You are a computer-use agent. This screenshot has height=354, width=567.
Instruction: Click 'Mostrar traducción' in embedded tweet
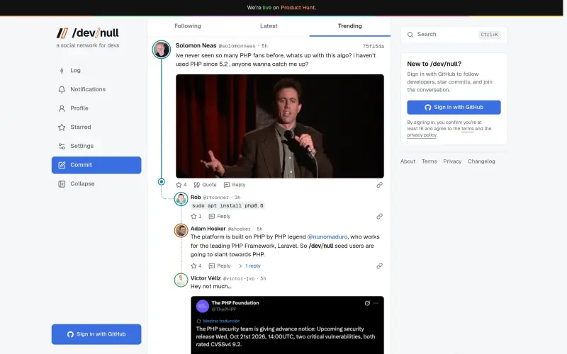point(221,321)
